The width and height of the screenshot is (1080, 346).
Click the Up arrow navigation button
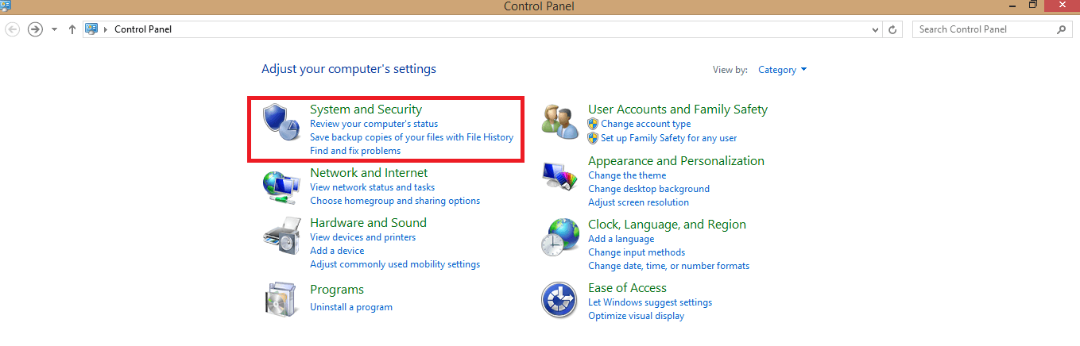tap(72, 29)
